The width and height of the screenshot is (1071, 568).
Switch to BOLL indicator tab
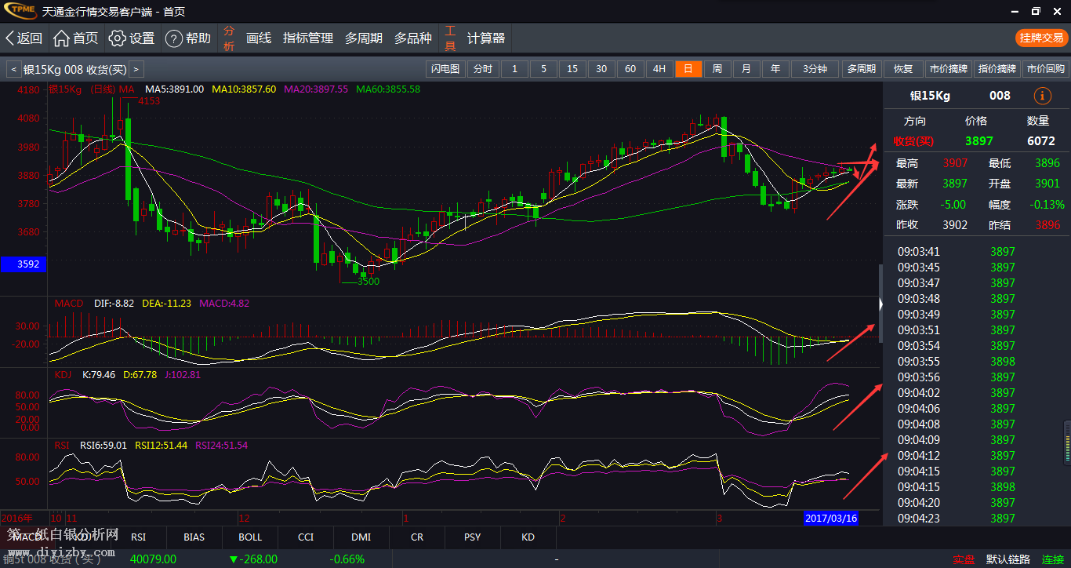click(250, 537)
